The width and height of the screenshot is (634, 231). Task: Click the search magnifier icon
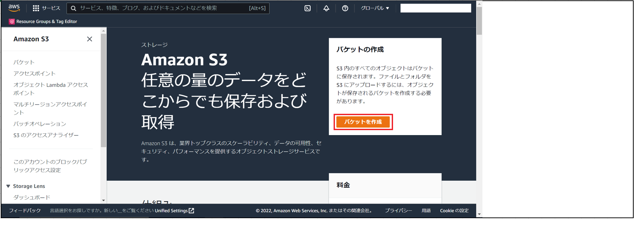click(73, 8)
